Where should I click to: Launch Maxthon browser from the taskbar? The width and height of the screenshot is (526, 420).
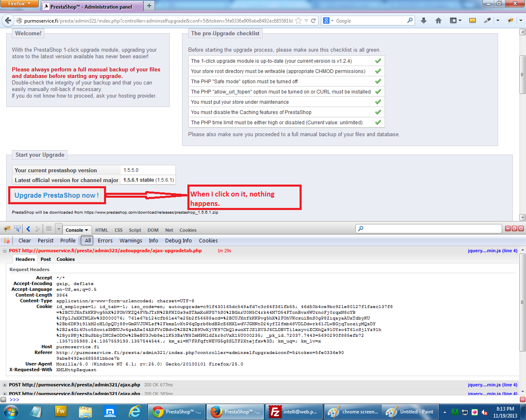click(x=110, y=411)
